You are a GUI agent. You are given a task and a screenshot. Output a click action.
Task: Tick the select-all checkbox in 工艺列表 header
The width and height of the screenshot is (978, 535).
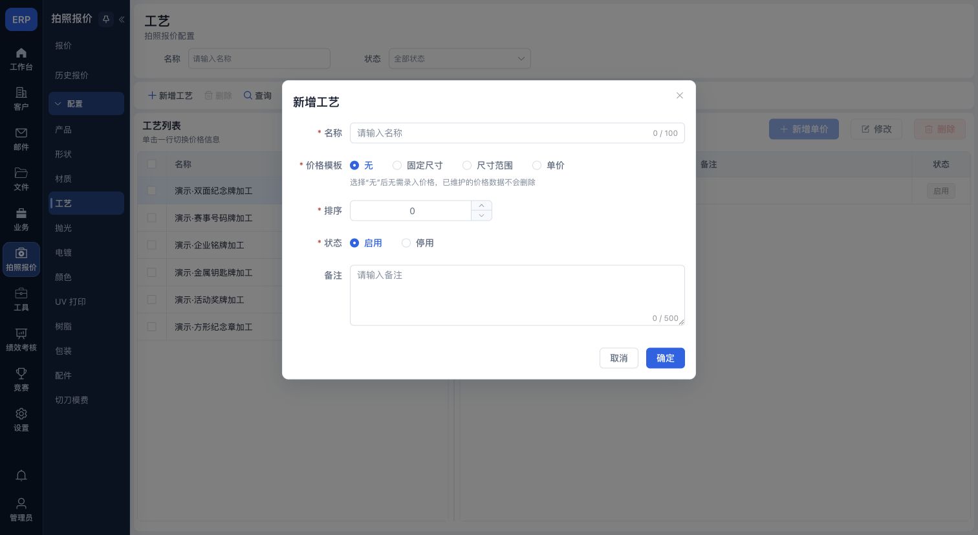click(x=152, y=164)
